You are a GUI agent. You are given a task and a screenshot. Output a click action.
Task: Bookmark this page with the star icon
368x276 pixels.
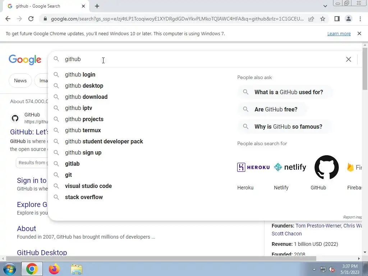click(323, 19)
